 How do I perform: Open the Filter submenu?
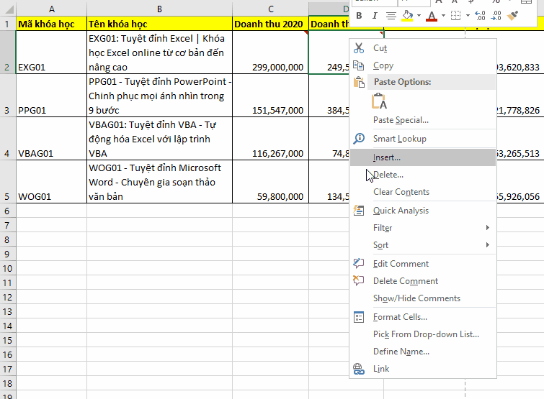pos(383,228)
